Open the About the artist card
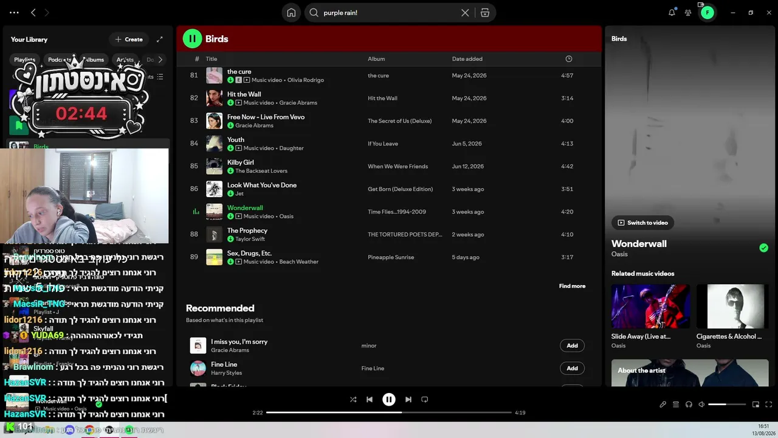Viewport: 778px width, 438px height. (690, 372)
